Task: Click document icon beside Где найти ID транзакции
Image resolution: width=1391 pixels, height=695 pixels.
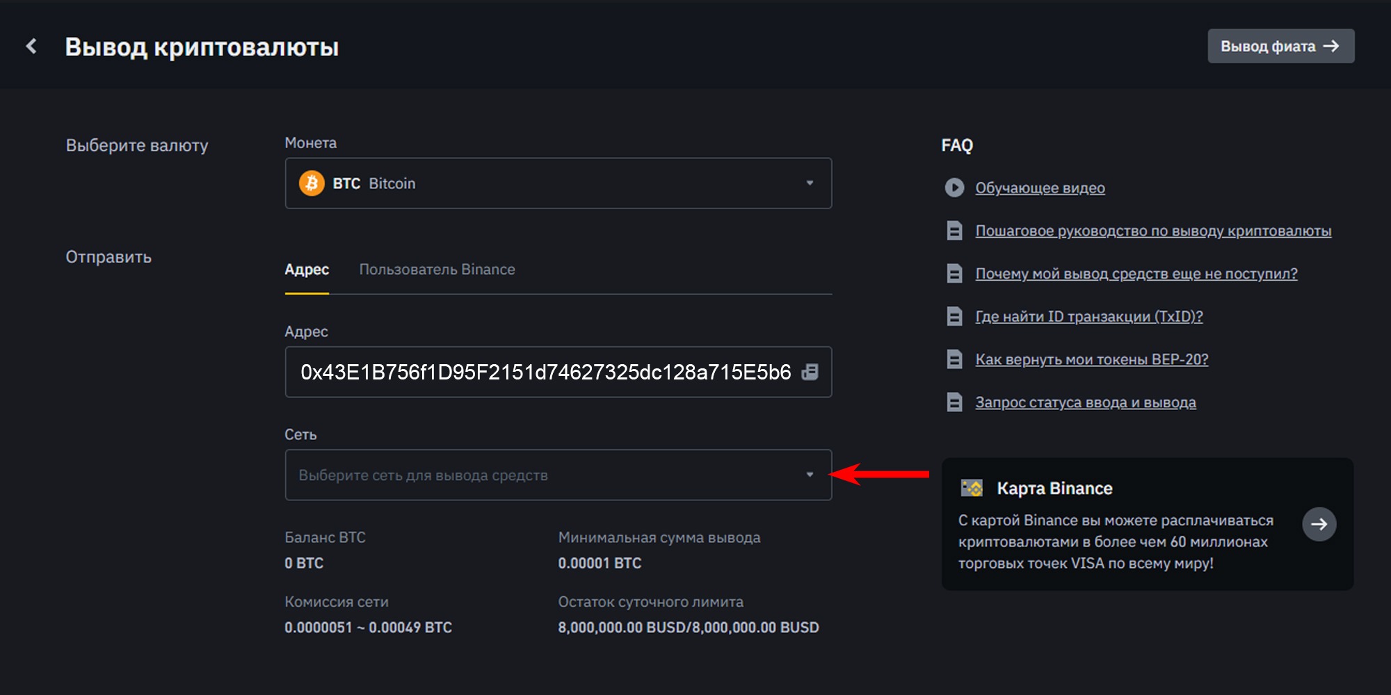Action: pos(954,317)
